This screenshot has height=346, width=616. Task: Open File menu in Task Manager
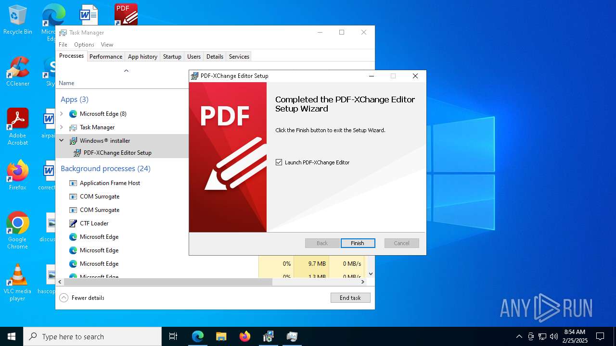click(63, 45)
